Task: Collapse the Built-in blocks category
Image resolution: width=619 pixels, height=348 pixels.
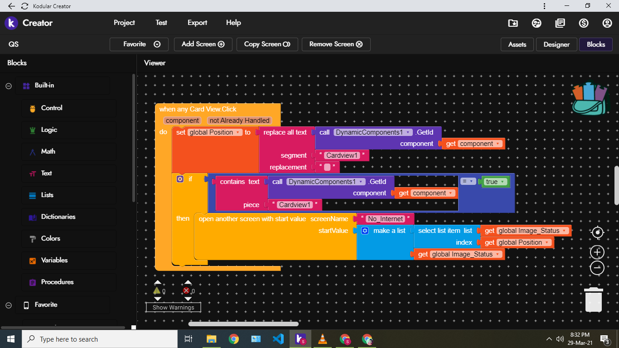Action: (9, 86)
